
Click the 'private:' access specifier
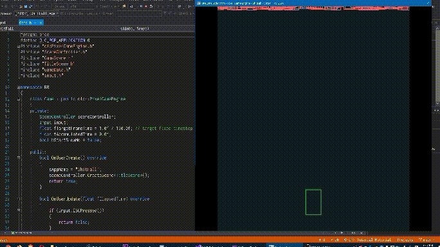point(39,111)
